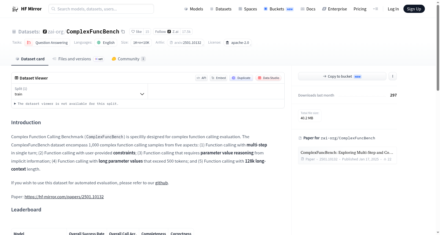Click the apache-2.0 license icon
Screen dimensions: 440x235
tap(227, 43)
